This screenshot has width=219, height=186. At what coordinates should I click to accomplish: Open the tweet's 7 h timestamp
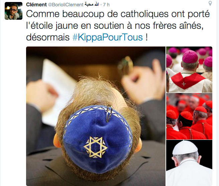pos(106,5)
